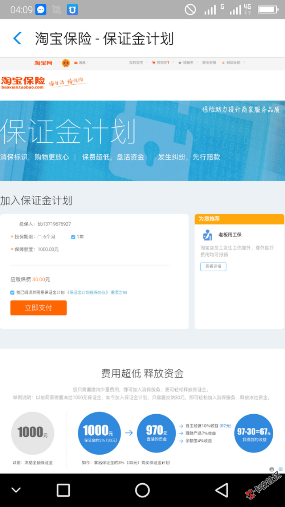The image size is (285, 507).
Task: Click the 保险助力提升商家服务品质 banner slogan
Action: 241,109
